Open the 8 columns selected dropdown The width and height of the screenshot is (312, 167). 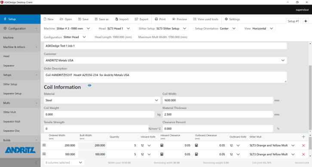pos(64,163)
